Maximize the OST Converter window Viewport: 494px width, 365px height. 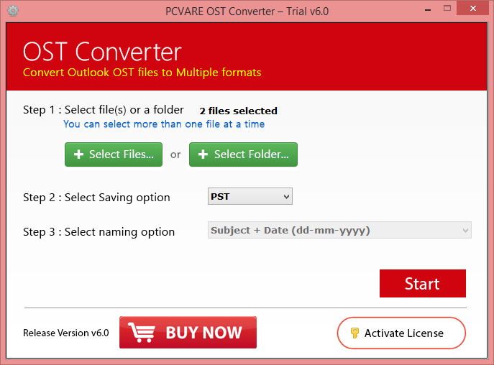447,9
